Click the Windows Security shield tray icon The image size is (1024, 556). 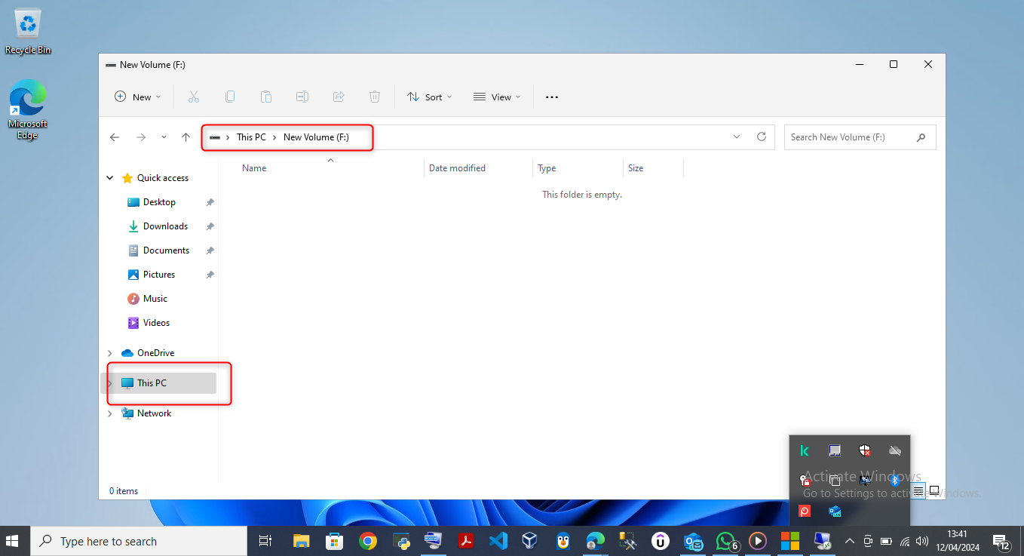(x=865, y=450)
